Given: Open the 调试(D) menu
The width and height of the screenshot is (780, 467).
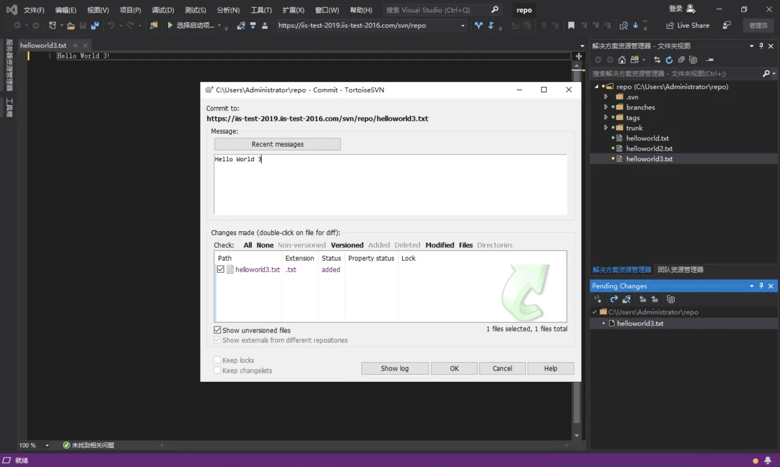Looking at the screenshot, I should coord(163,10).
